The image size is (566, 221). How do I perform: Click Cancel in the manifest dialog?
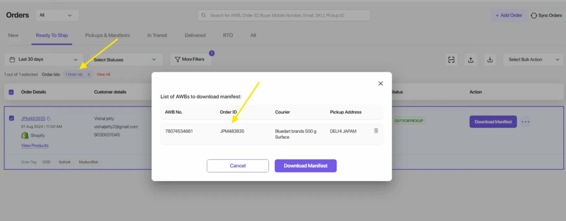coord(238,166)
